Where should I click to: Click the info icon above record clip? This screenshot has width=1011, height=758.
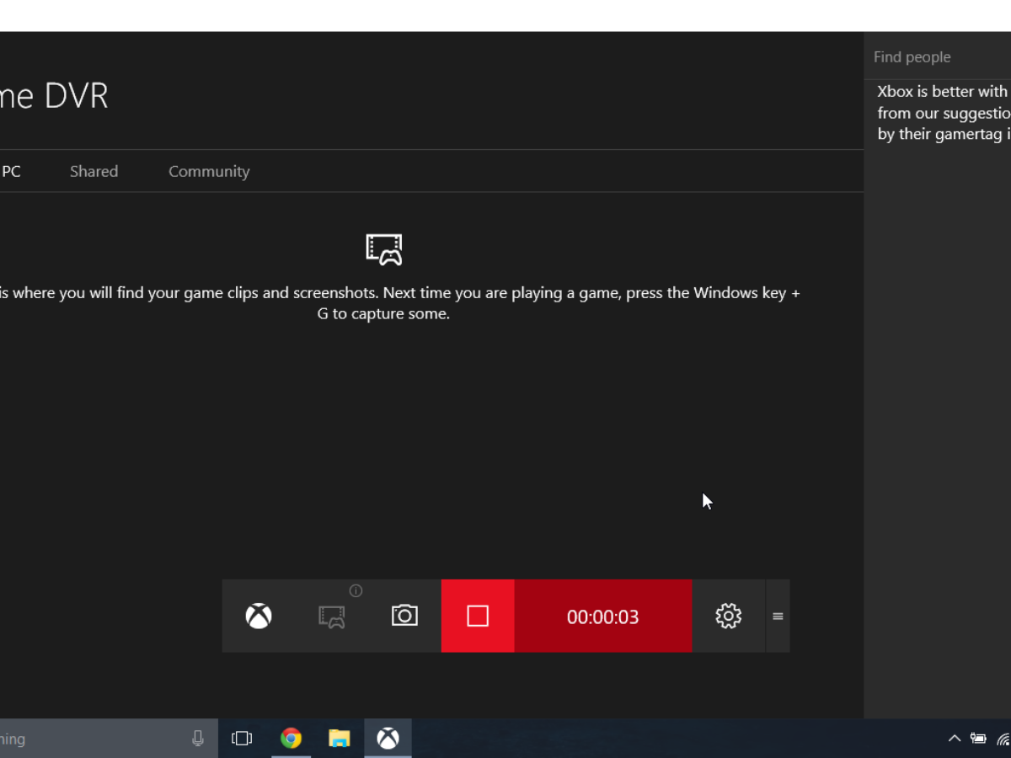coord(356,590)
